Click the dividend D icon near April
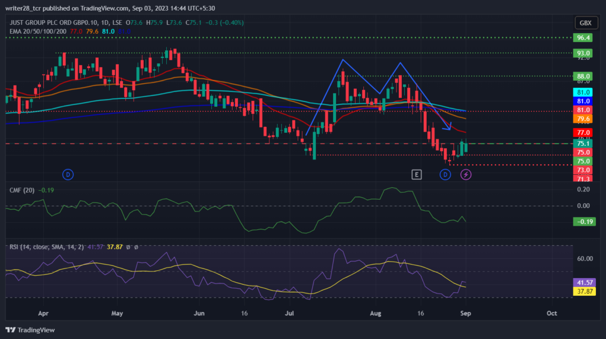The height and width of the screenshot is (339, 606). [68, 175]
